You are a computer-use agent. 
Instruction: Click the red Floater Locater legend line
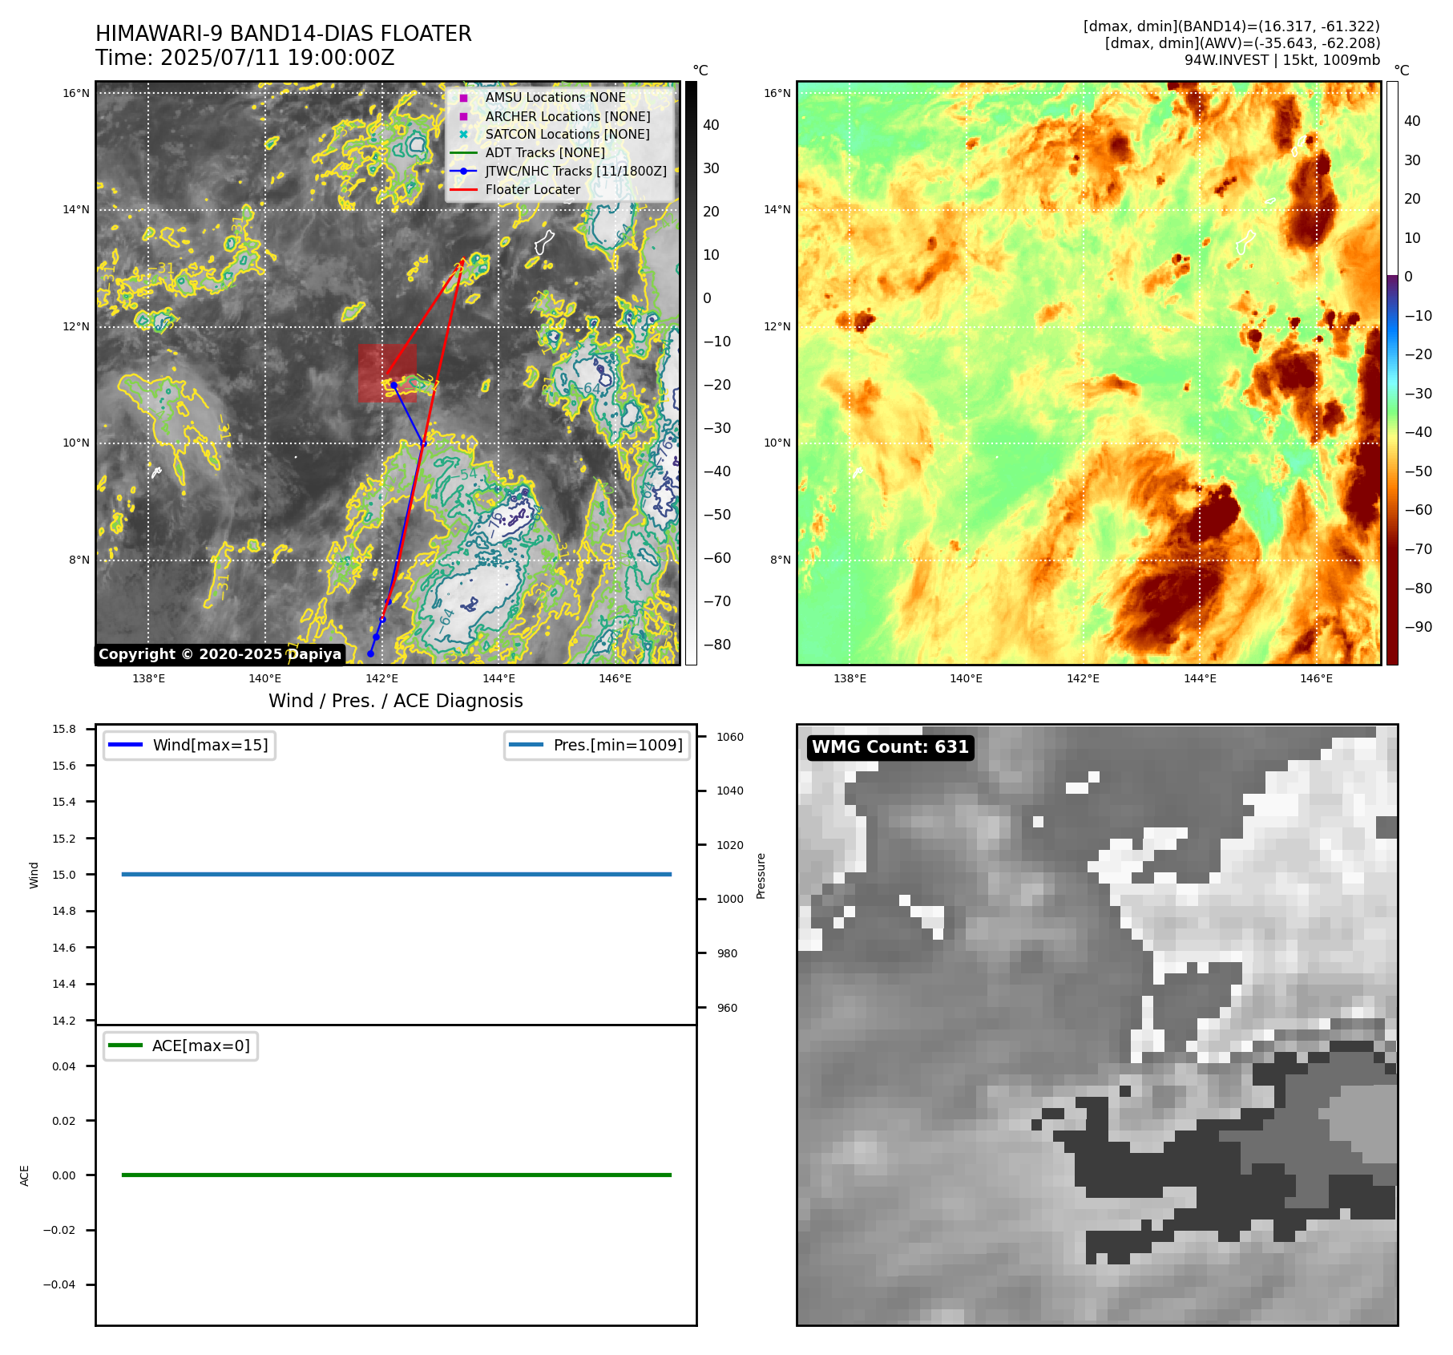[463, 190]
